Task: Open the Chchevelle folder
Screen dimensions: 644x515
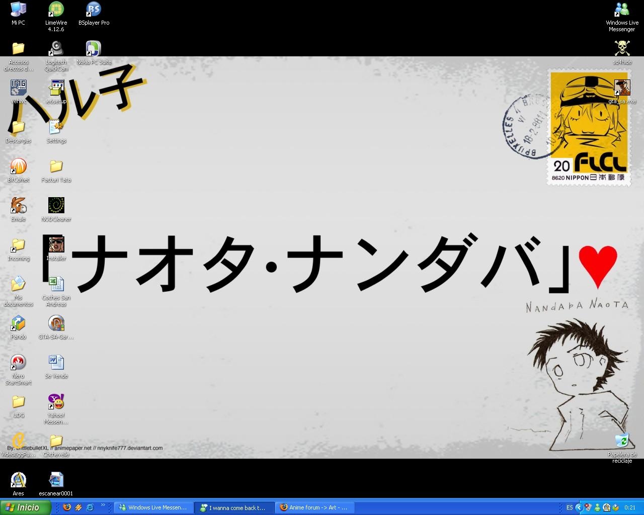Action: [x=56, y=445]
